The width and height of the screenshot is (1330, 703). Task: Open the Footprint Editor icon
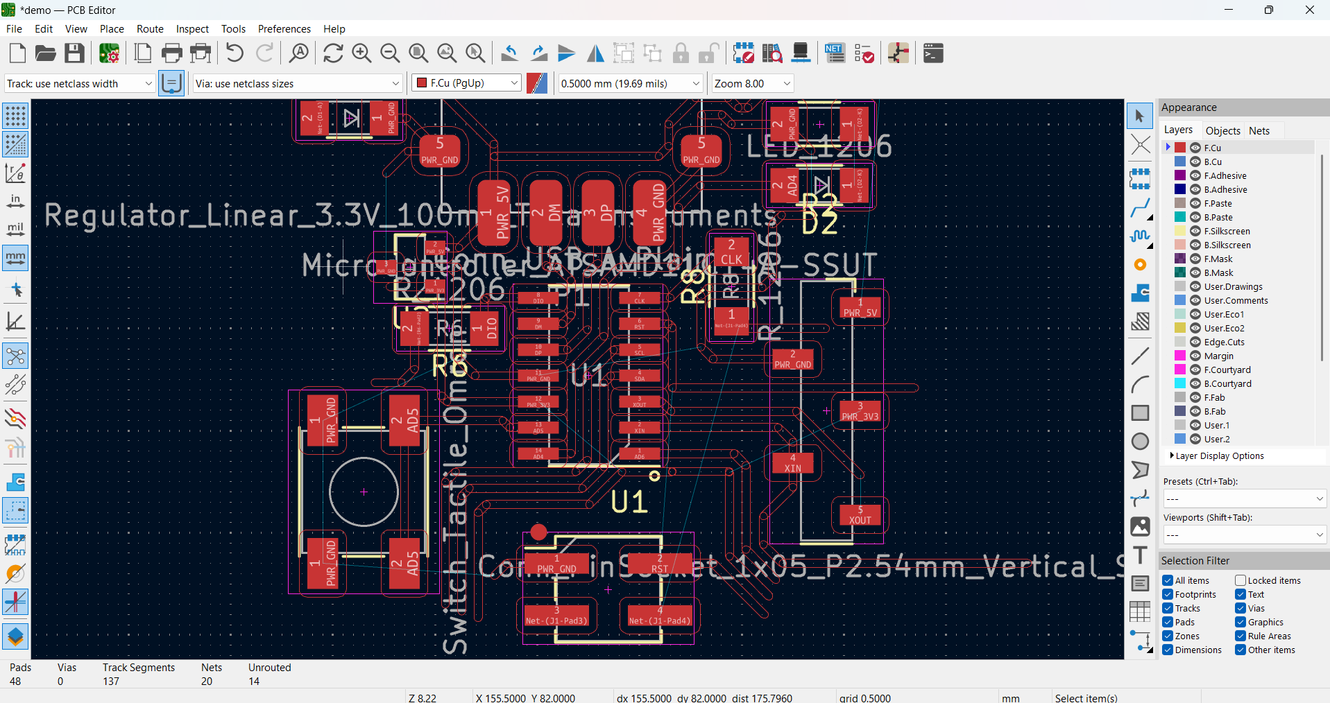(x=744, y=53)
